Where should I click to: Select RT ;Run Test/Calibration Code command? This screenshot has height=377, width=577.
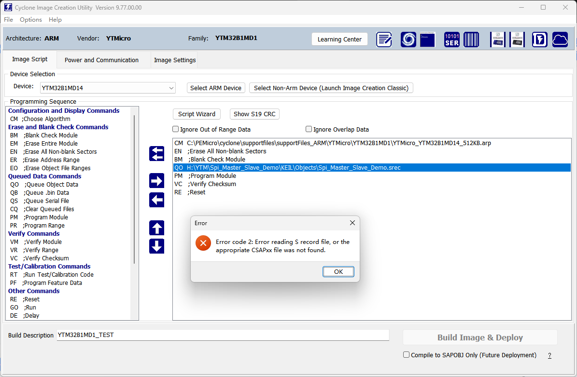52,274
